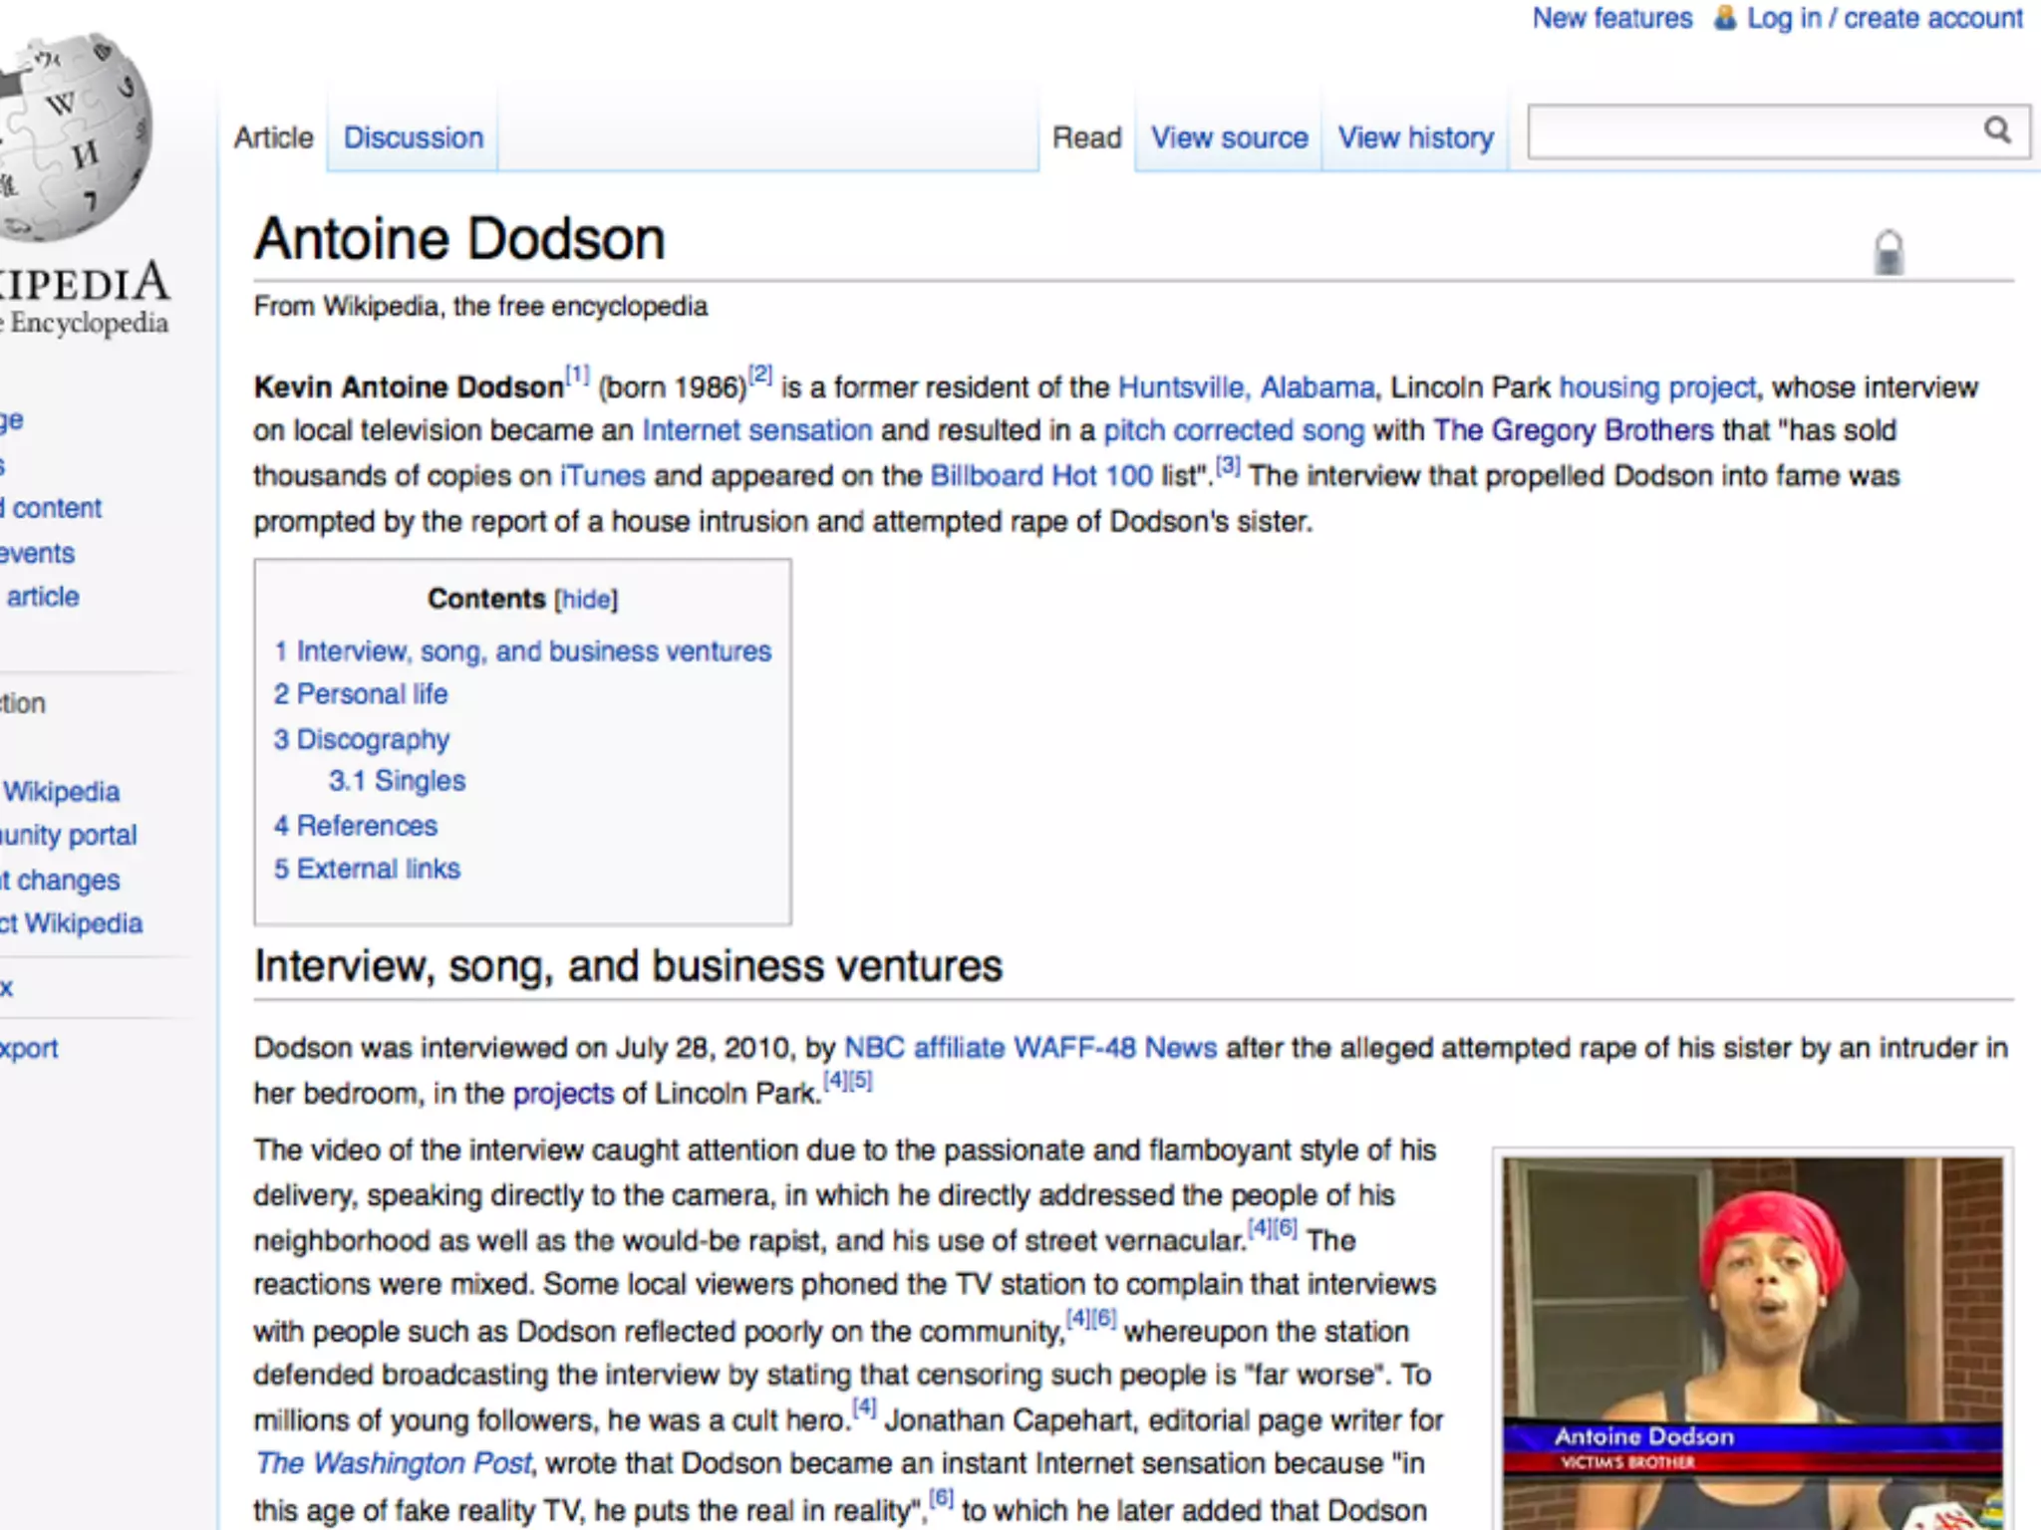Viewport: 2041px width, 1530px height.
Task: Follow the Billboard Hot 100 link
Action: [1040, 476]
